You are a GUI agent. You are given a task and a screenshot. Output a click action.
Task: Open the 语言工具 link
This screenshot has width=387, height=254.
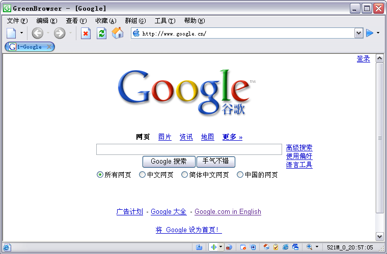point(299,165)
